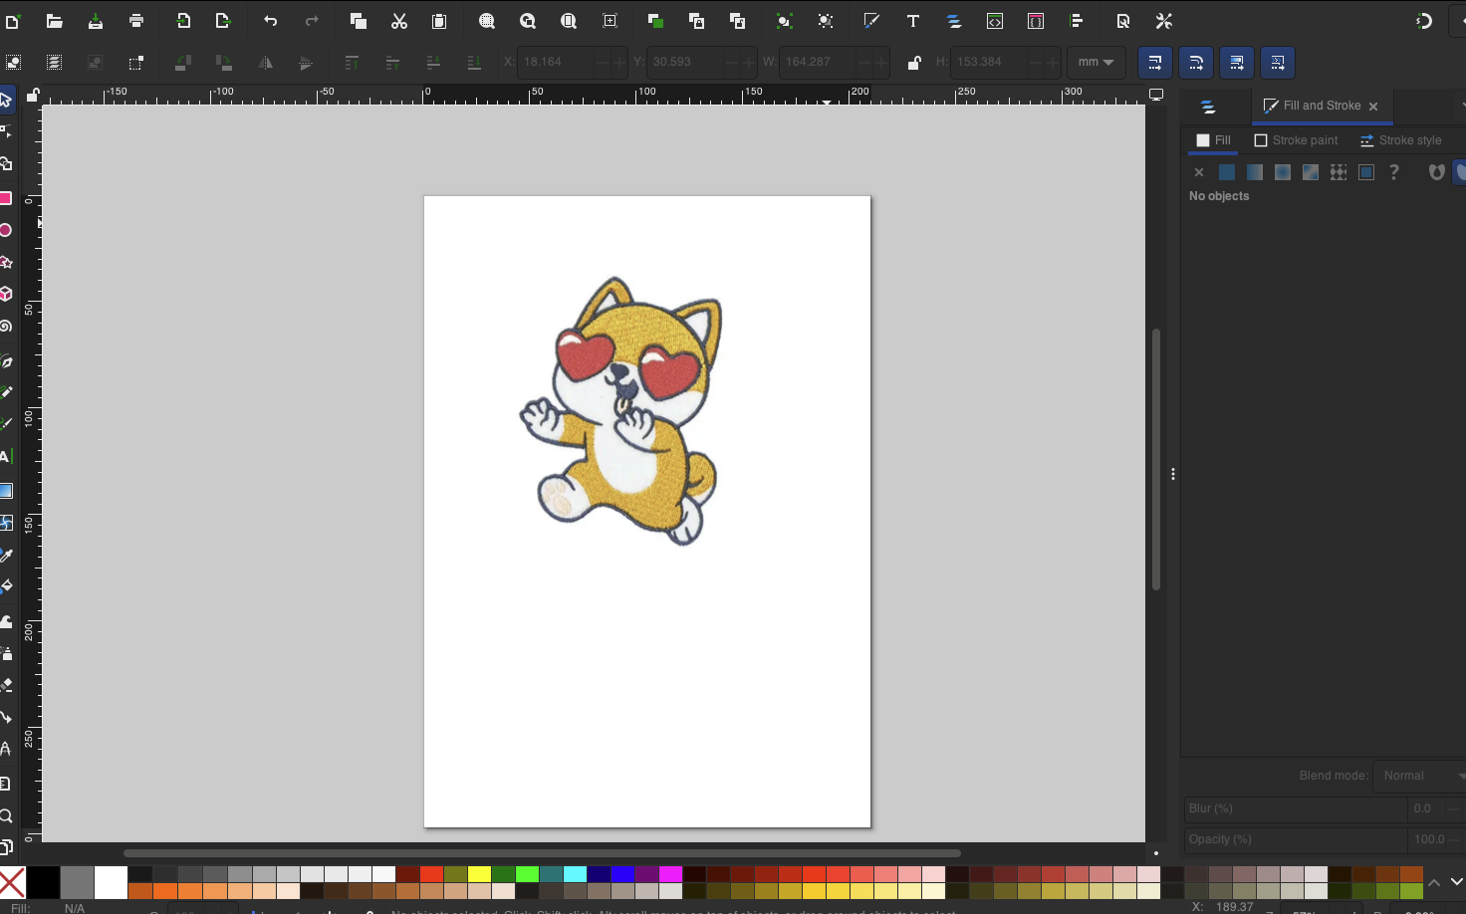Toggle the snapping control icon
Image resolution: width=1466 pixels, height=914 pixels.
coord(1424,21)
